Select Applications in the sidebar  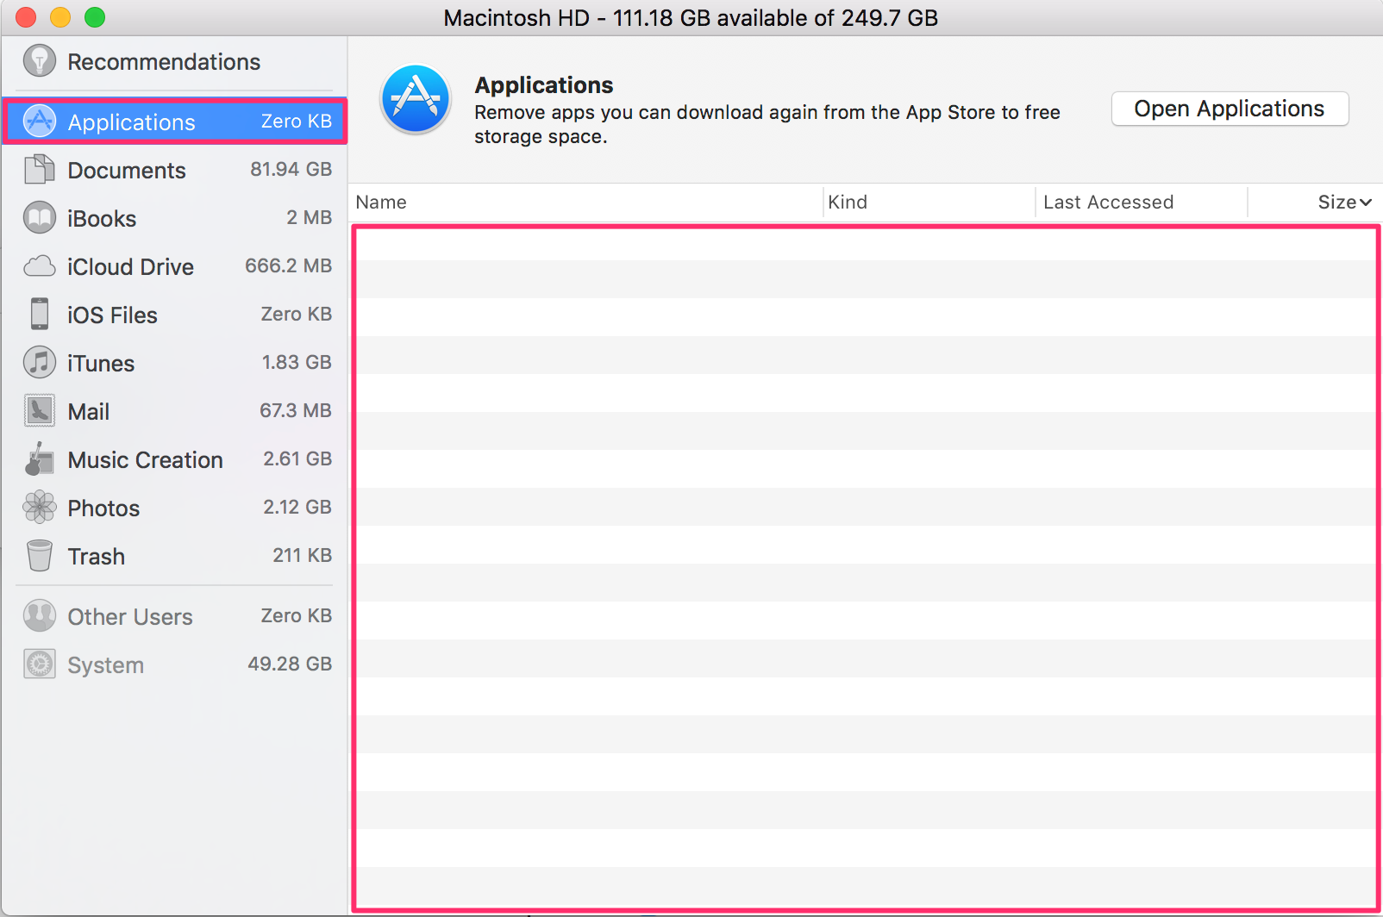174,122
